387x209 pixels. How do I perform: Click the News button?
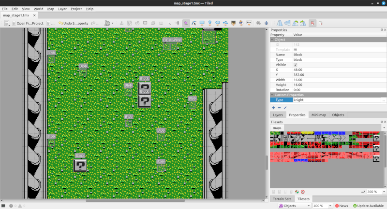pos(342,206)
